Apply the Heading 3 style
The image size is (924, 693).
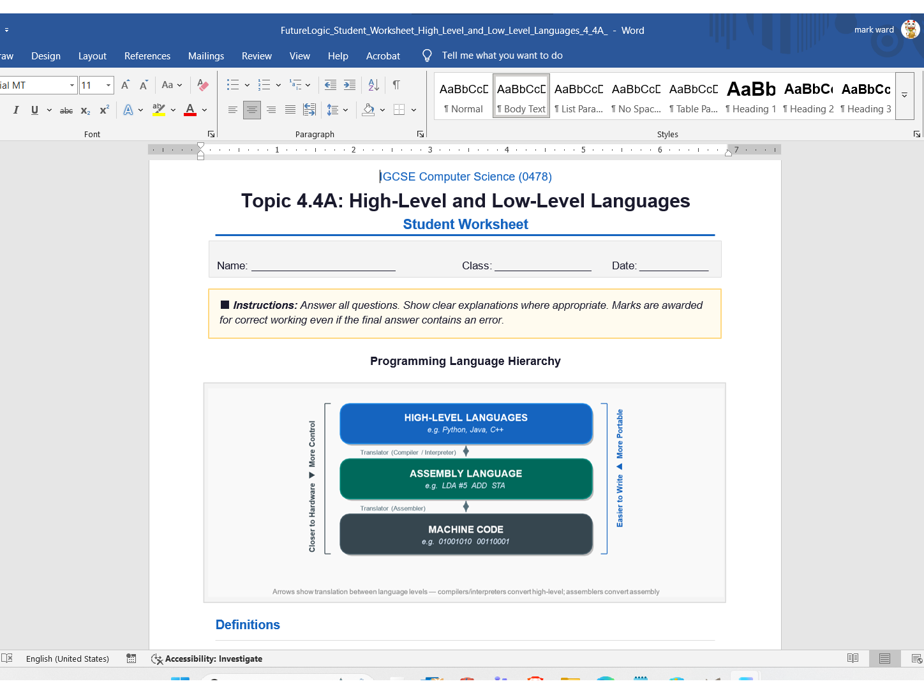pyautogui.click(x=866, y=96)
